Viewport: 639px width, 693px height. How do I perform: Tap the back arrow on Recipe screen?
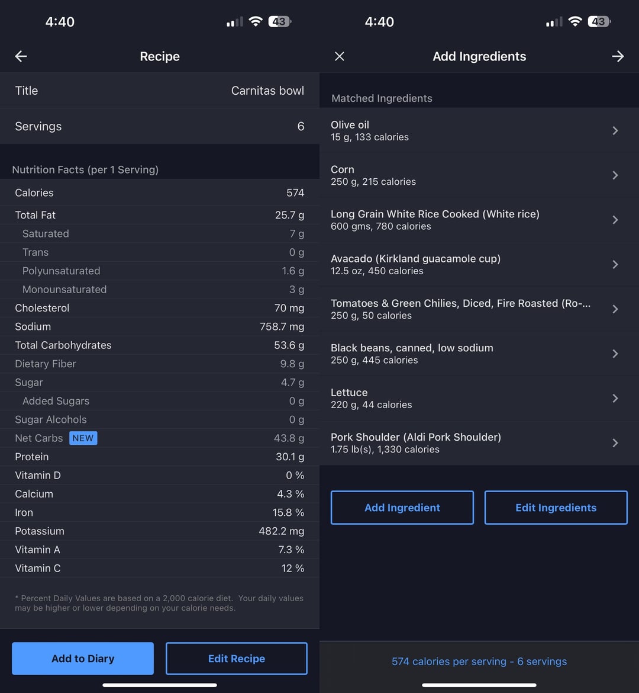tap(21, 56)
